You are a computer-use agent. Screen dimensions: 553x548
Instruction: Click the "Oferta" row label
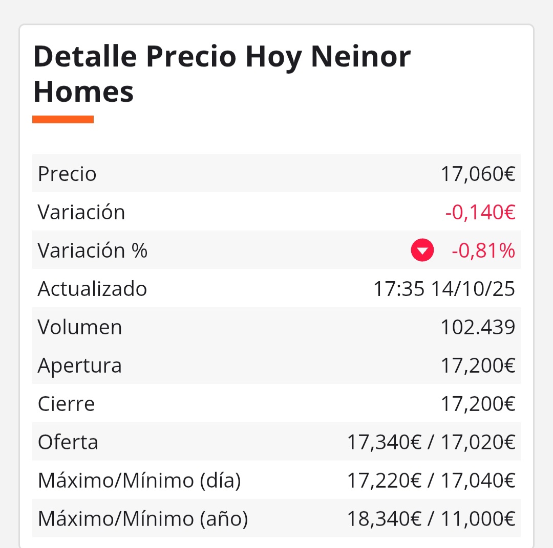click(68, 442)
